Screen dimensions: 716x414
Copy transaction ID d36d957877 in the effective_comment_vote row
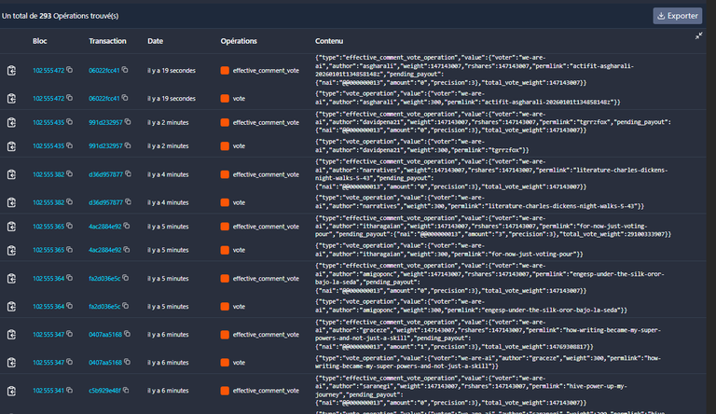click(125, 174)
